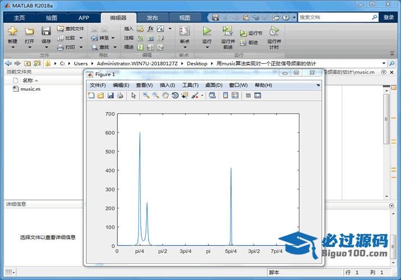Switch to the Publish (发布) ribbon tab
This screenshot has width=401, height=280.
click(153, 17)
